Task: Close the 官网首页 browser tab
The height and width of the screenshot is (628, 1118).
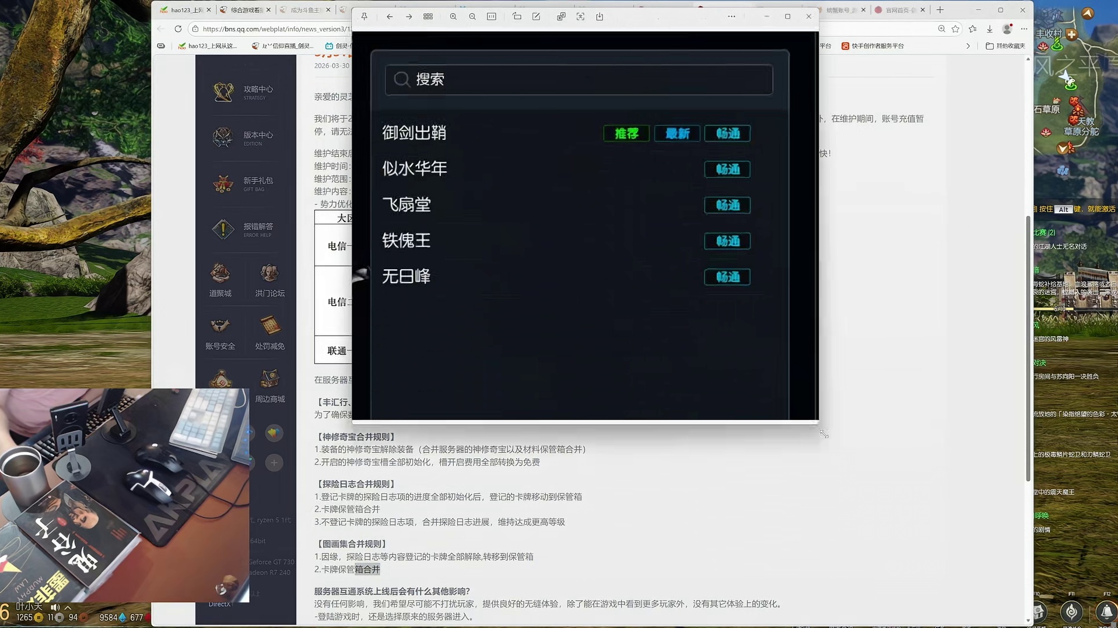Action: click(923, 10)
